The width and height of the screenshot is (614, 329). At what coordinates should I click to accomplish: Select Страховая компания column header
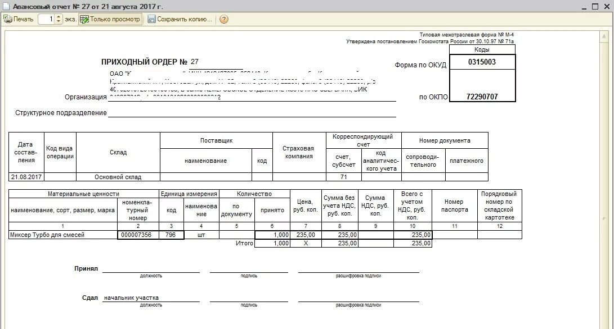(x=299, y=152)
